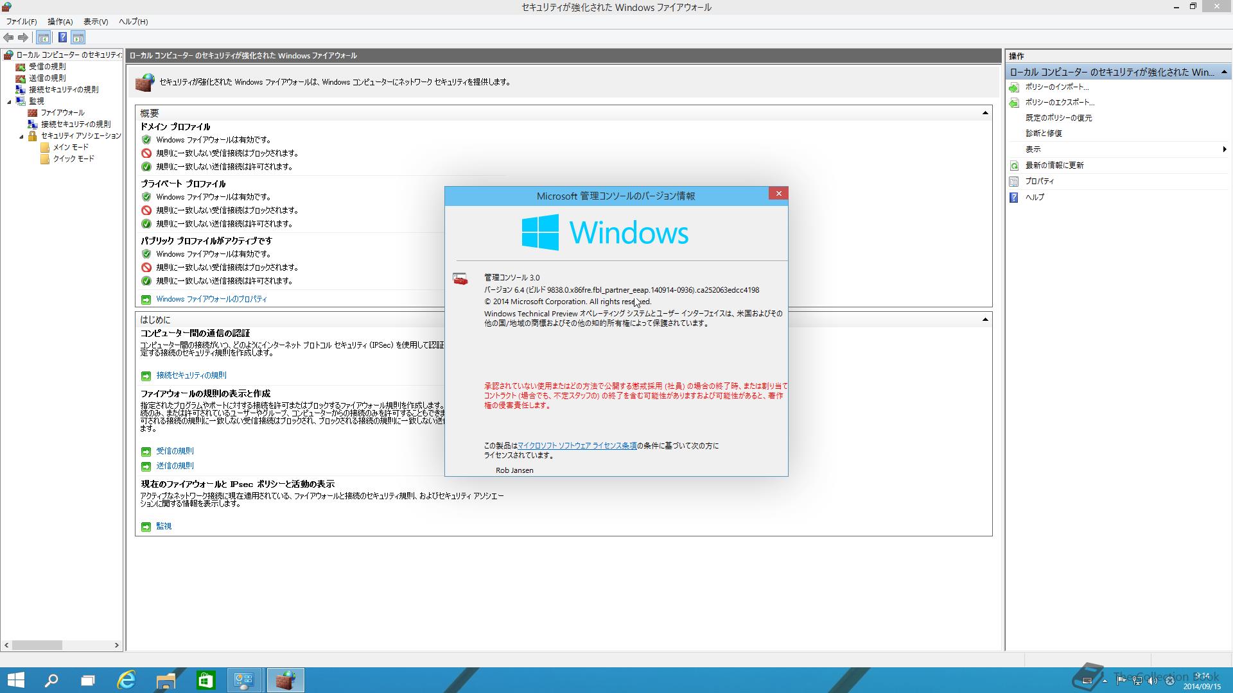
Task: Open Internet Explorer from the taskbar
Action: point(127,680)
